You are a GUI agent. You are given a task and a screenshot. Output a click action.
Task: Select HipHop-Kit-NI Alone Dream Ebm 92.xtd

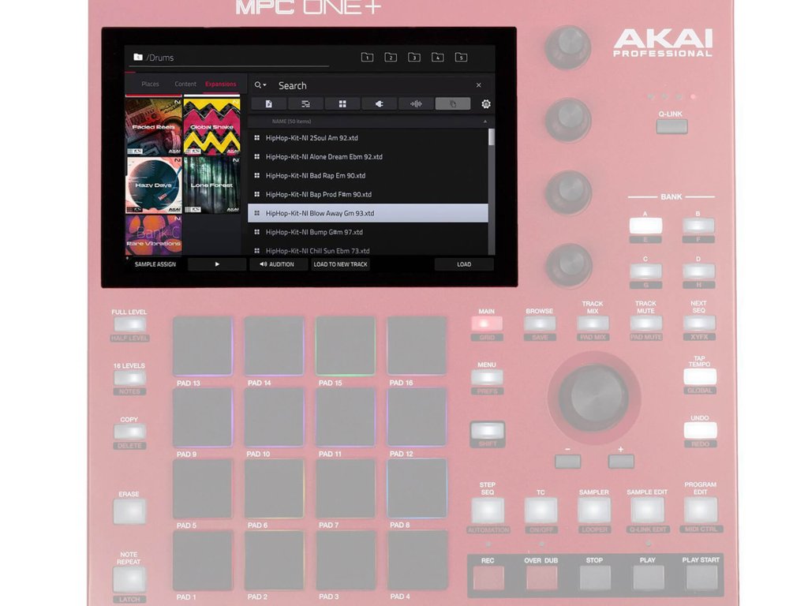click(x=368, y=157)
